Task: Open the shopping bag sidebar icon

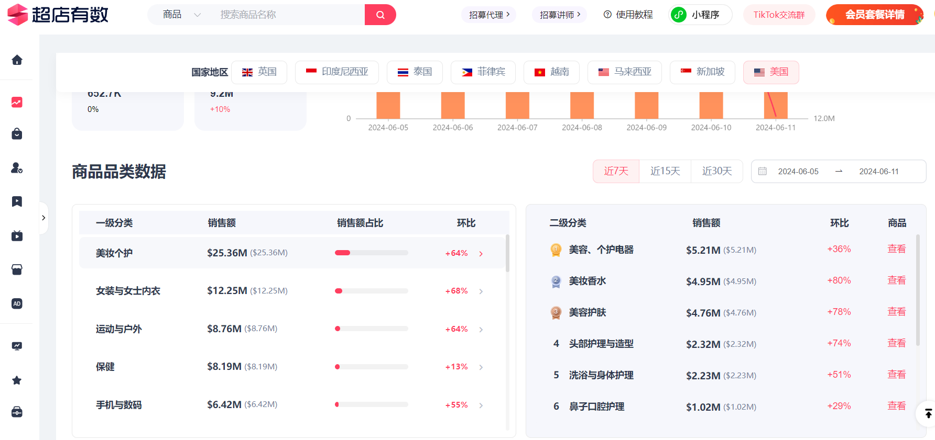Action: (x=17, y=134)
